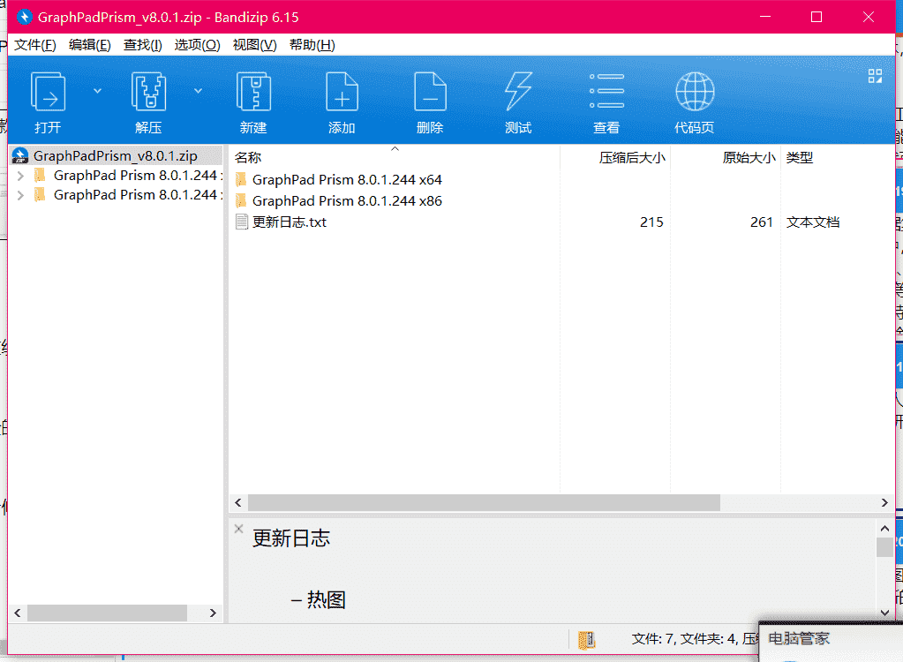Screen dimensions: 903x662
Task: Open the dropdown arrow next to 解压
Action: pyautogui.click(x=198, y=91)
